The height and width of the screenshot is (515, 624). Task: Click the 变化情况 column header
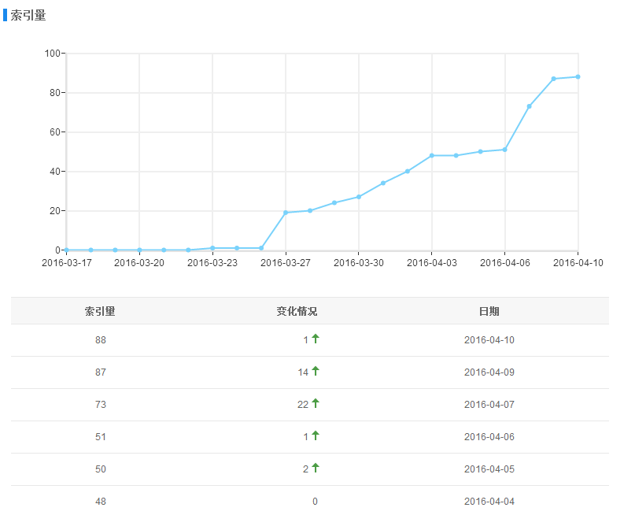click(x=297, y=311)
